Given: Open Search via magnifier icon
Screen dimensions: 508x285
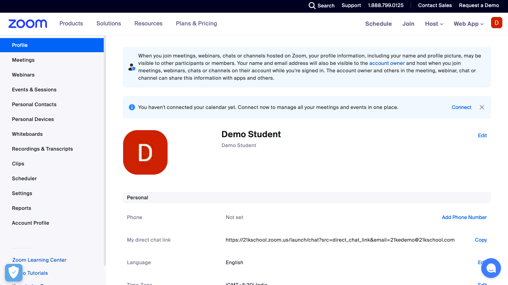Looking at the screenshot, I should click(x=312, y=6).
